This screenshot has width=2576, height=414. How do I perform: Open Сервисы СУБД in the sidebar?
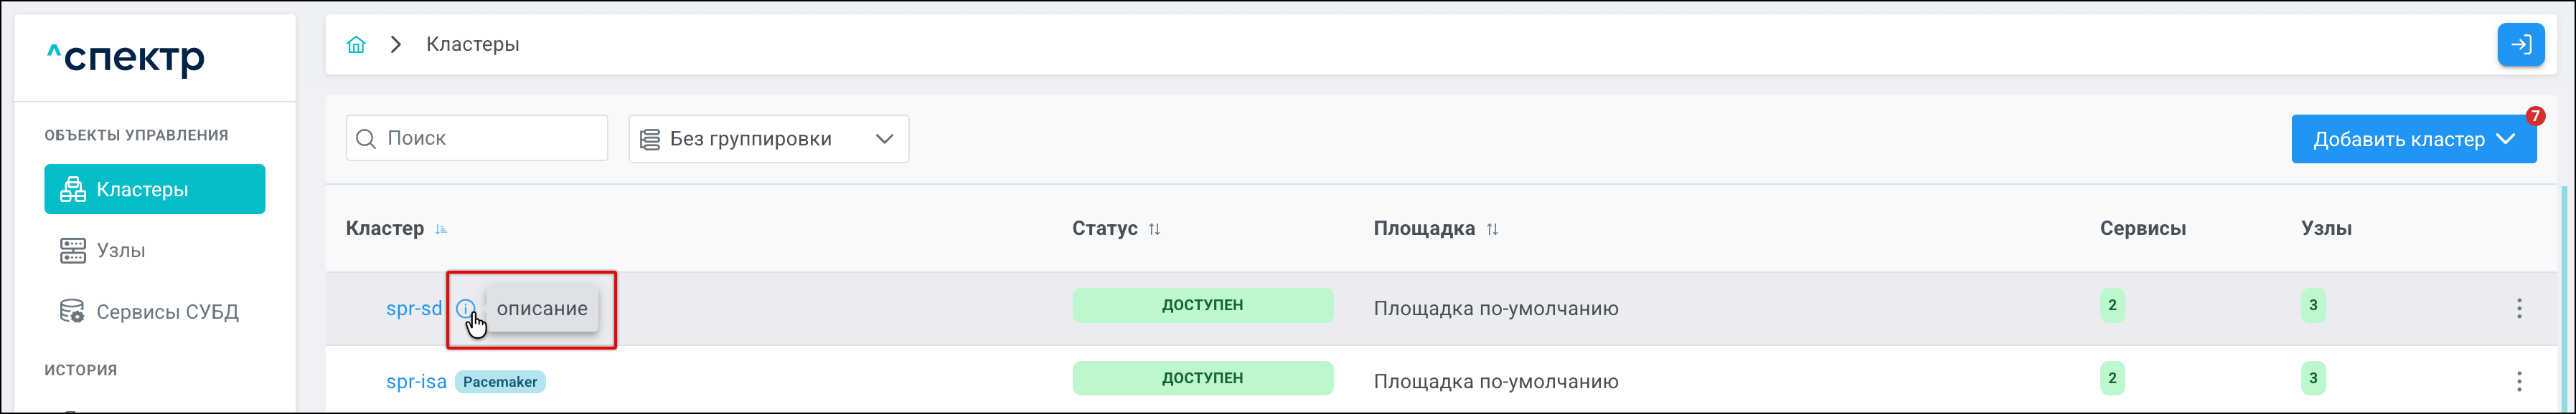coord(166,312)
